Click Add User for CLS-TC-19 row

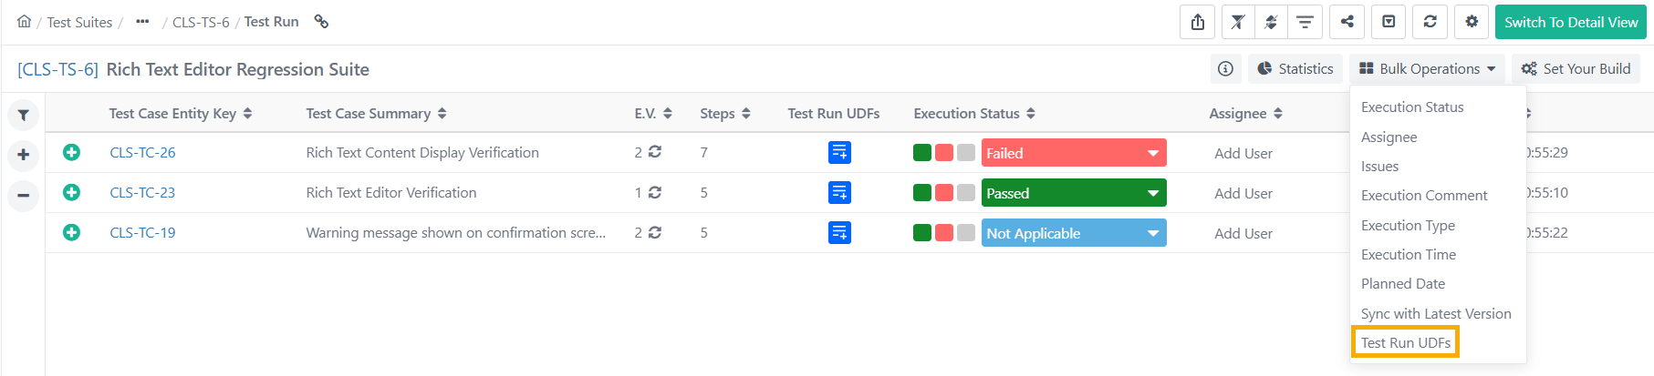pos(1243,234)
